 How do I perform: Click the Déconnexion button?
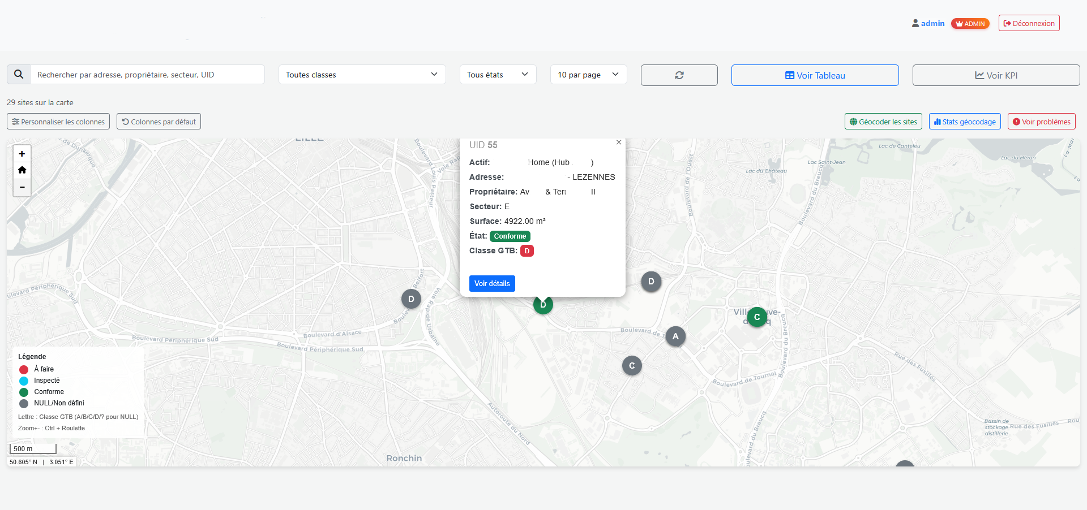1029,23
